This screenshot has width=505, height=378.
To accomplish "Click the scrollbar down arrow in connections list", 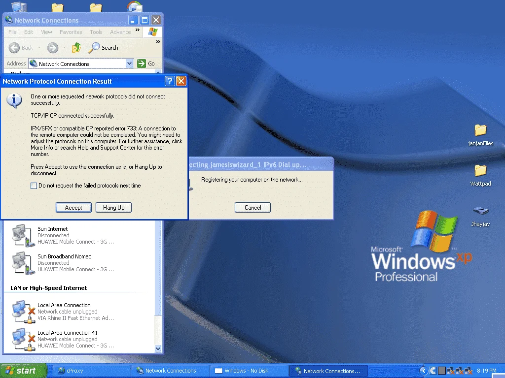I will 158,348.
